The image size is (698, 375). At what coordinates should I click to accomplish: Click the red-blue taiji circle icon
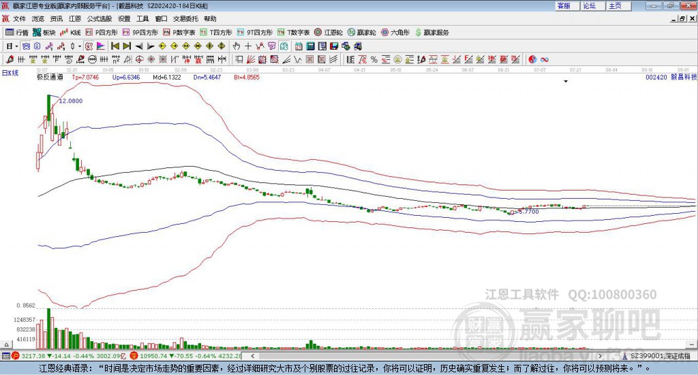tap(532, 59)
